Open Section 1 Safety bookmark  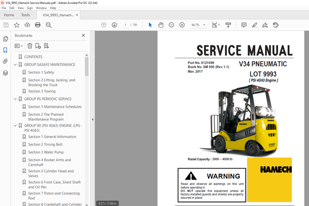(x=41, y=72)
